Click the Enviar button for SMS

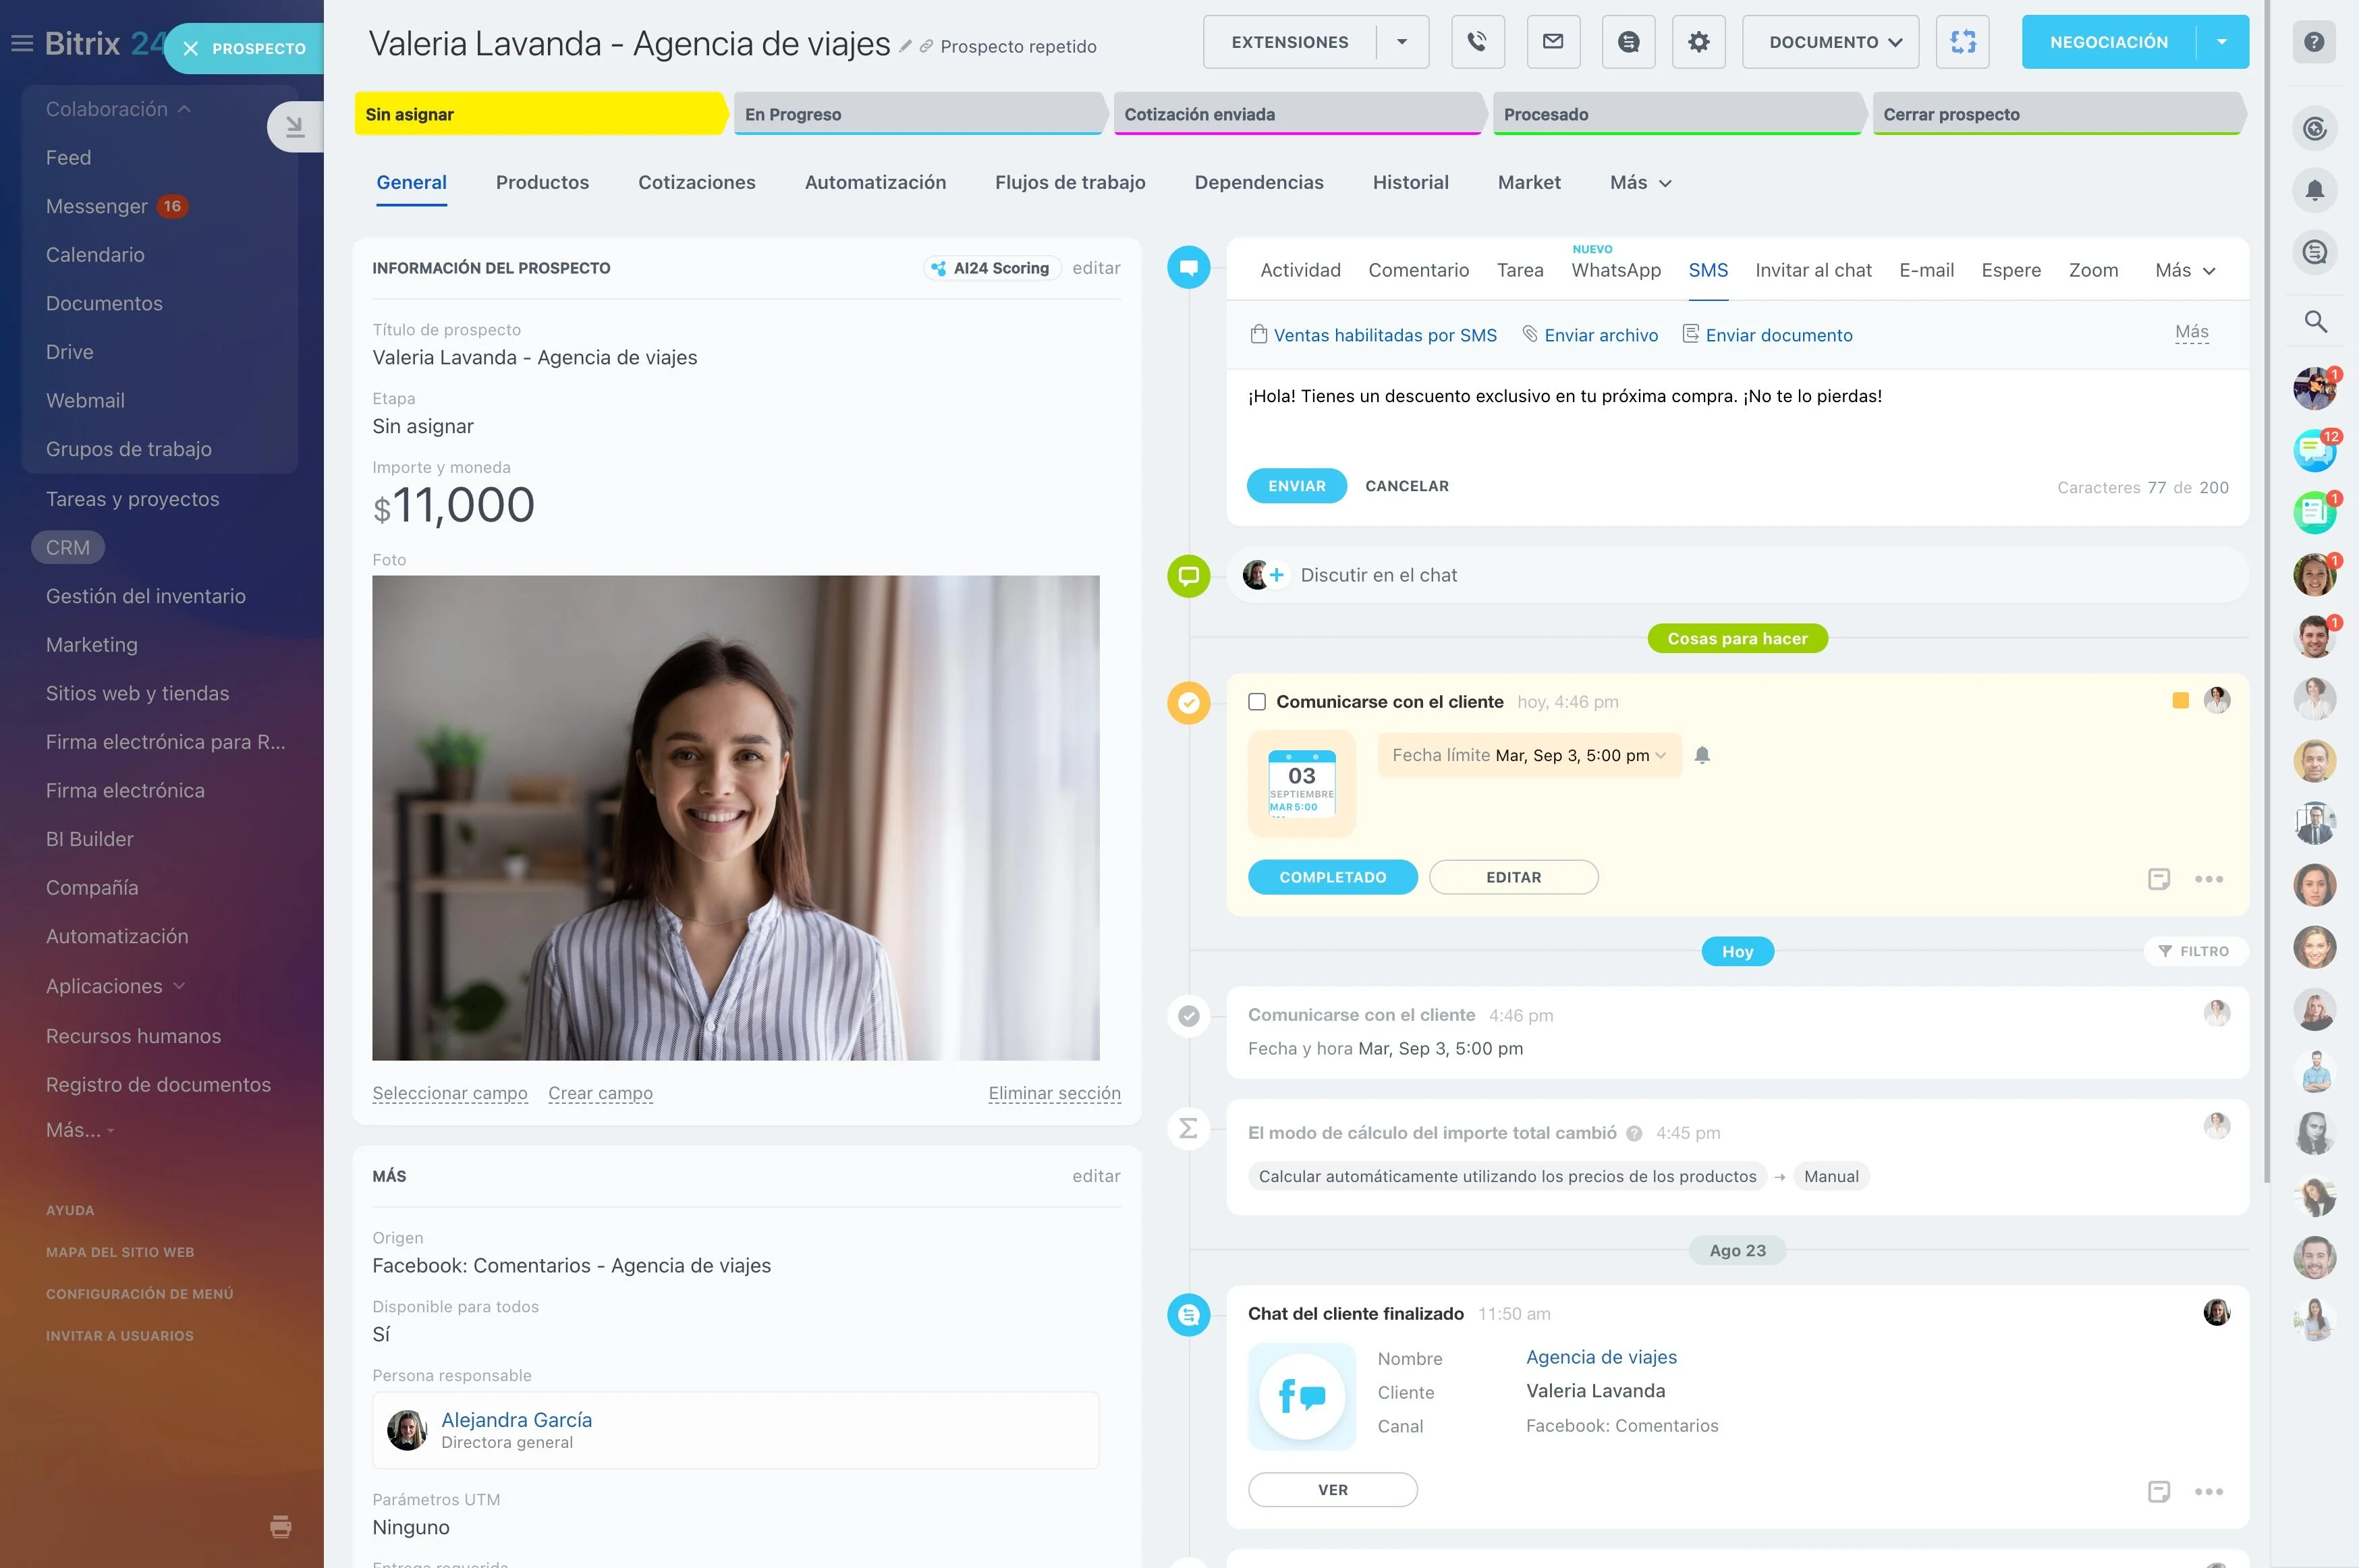pyautogui.click(x=1296, y=486)
